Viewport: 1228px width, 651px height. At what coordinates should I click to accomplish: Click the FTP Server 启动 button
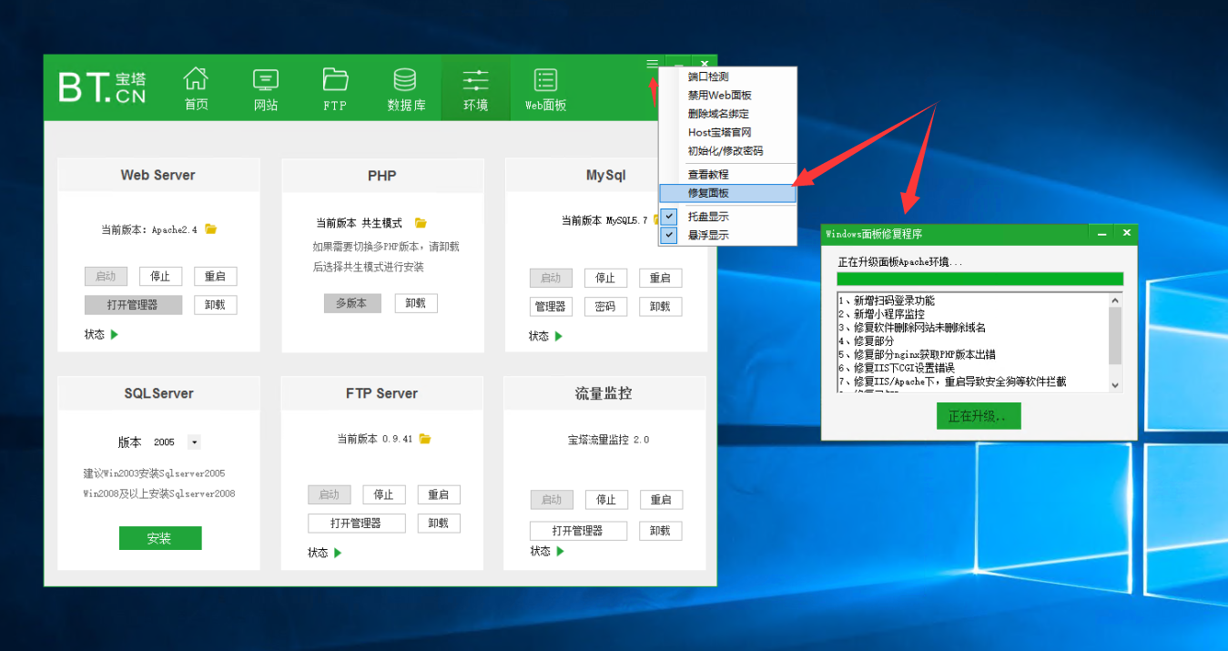tap(329, 494)
